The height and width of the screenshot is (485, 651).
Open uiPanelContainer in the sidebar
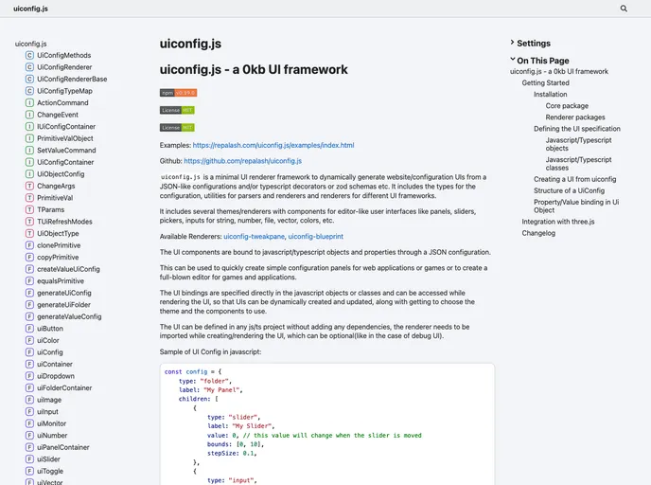[63, 448]
